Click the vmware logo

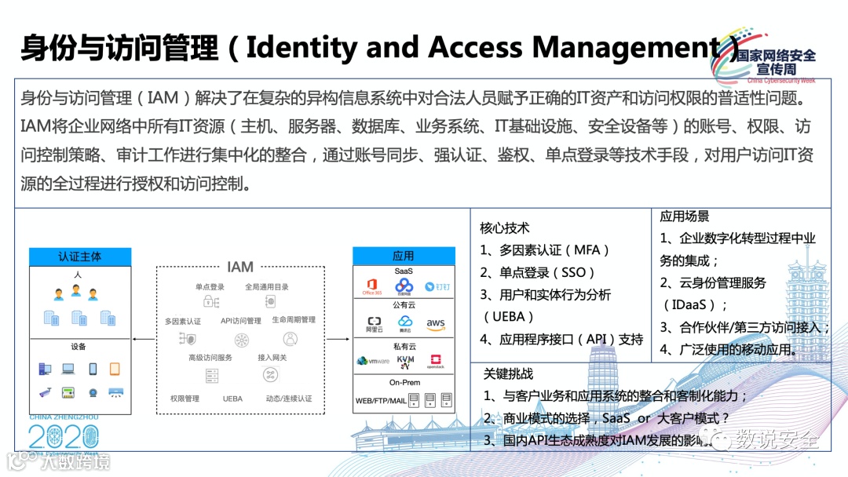click(x=373, y=361)
